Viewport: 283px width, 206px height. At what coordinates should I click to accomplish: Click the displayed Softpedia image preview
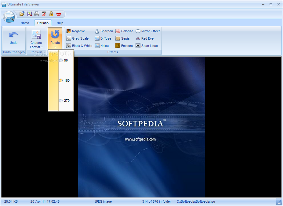click(x=141, y=127)
